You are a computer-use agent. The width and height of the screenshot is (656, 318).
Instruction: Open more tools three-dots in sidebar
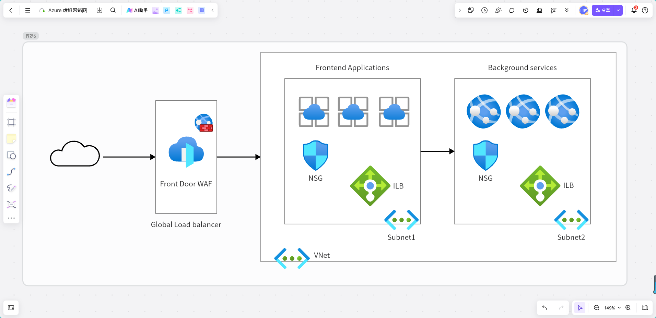pos(11,218)
